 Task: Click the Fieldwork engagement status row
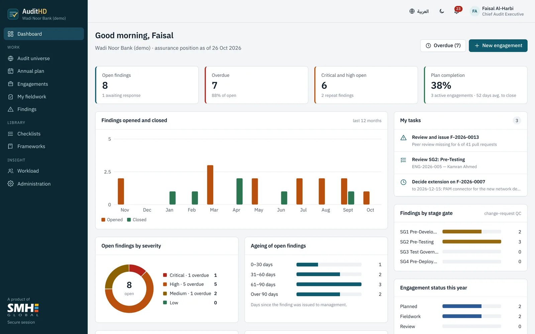point(461,316)
